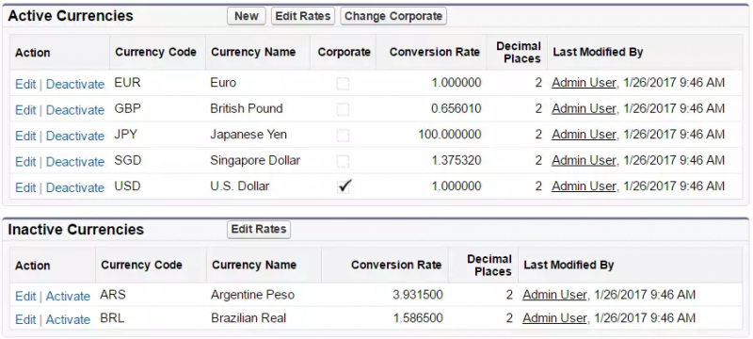Edit the BRL inactive currency

(25, 319)
